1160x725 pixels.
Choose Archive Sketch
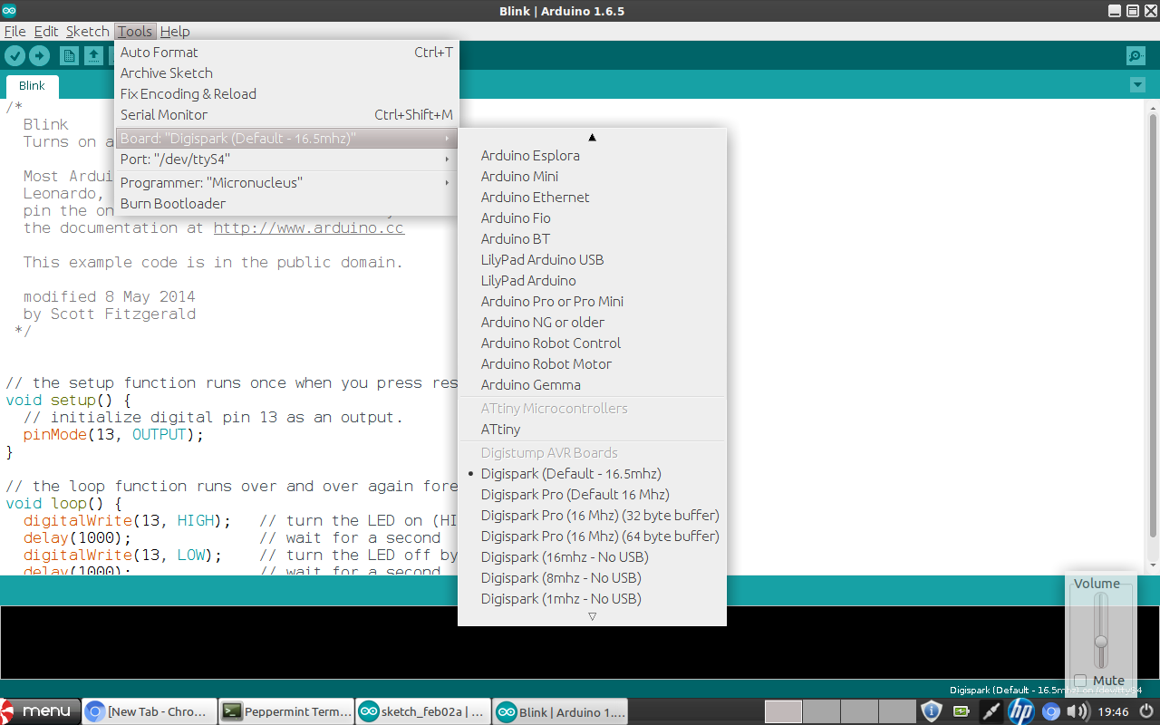[286, 72]
